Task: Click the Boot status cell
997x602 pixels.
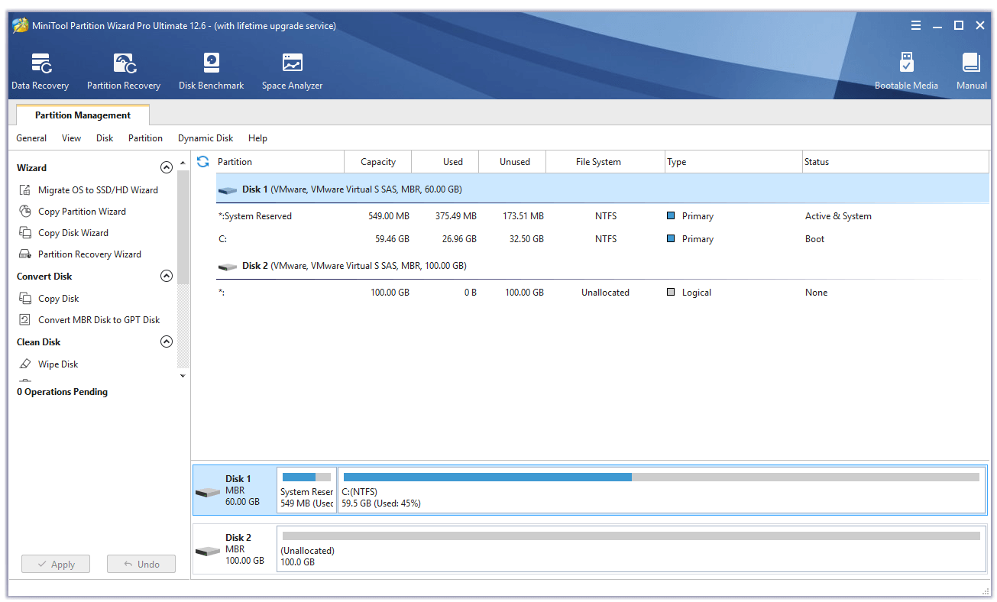Action: point(814,239)
